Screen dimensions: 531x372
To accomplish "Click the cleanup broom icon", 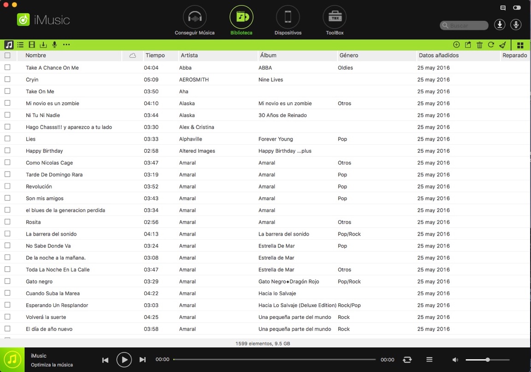I will pyautogui.click(x=502, y=45).
